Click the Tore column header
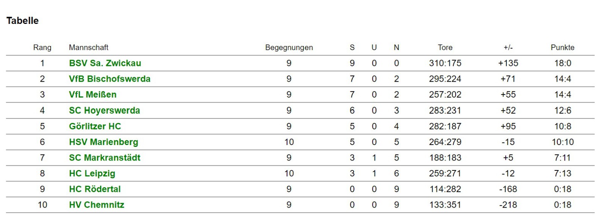607x219 pixels. point(445,47)
